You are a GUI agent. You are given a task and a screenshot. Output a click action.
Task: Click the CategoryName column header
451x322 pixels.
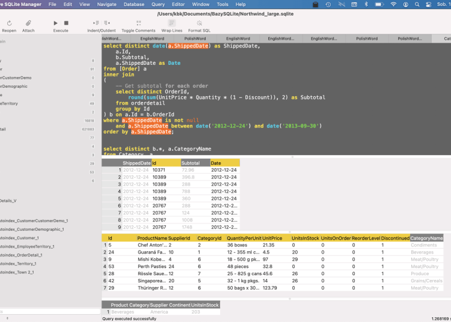[x=426, y=238]
